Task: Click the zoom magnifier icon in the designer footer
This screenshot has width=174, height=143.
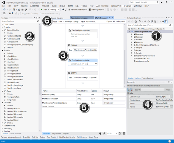Action: coord(104,133)
